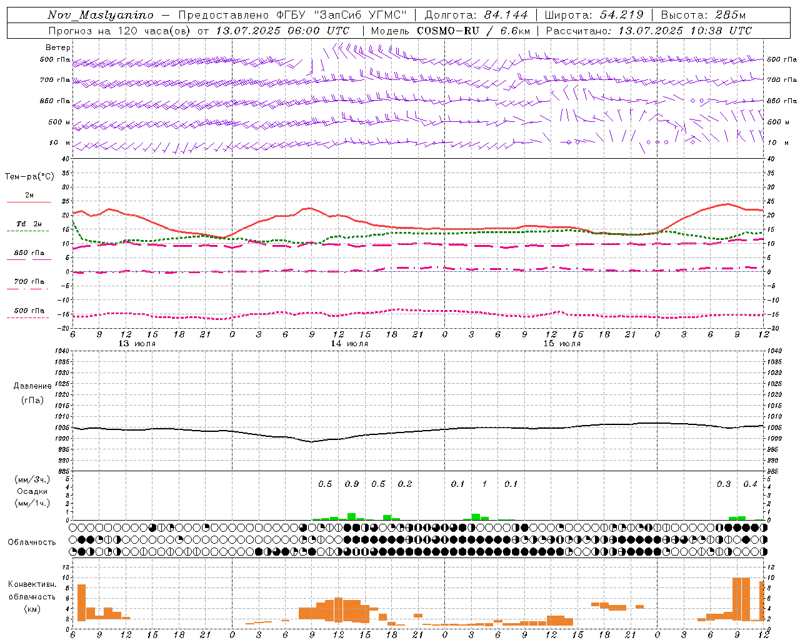Viewport: 800px width, 640px height.
Task: Click the 0.4 precipitation value
Action: point(750,484)
